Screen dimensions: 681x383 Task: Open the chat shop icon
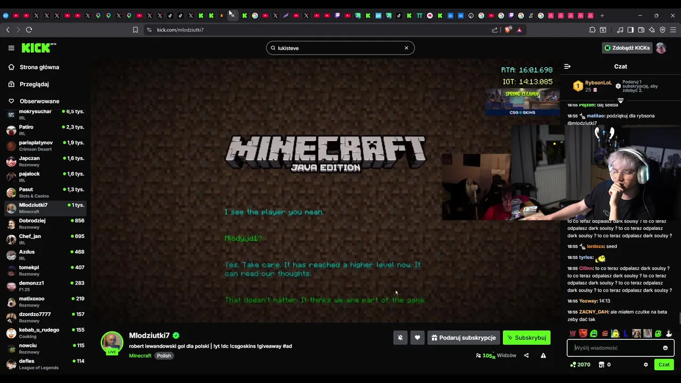pos(601,365)
